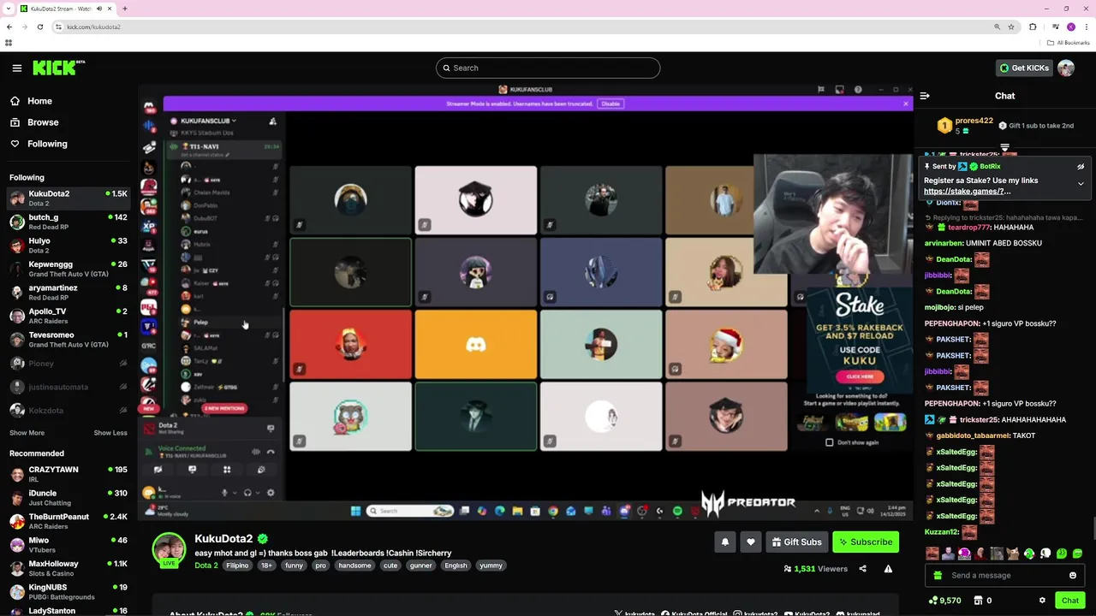This screenshot has height=616, width=1096.
Task: Open the gift icon in the message box
Action: click(x=938, y=576)
